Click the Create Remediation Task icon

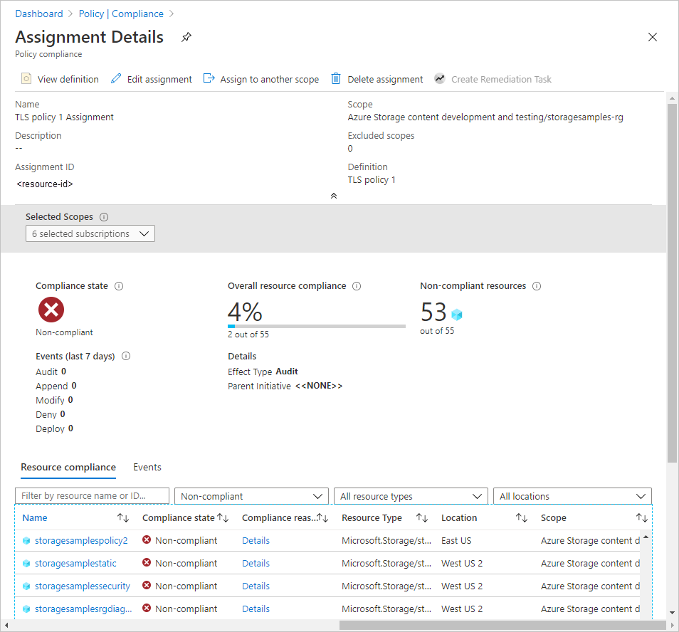point(440,79)
